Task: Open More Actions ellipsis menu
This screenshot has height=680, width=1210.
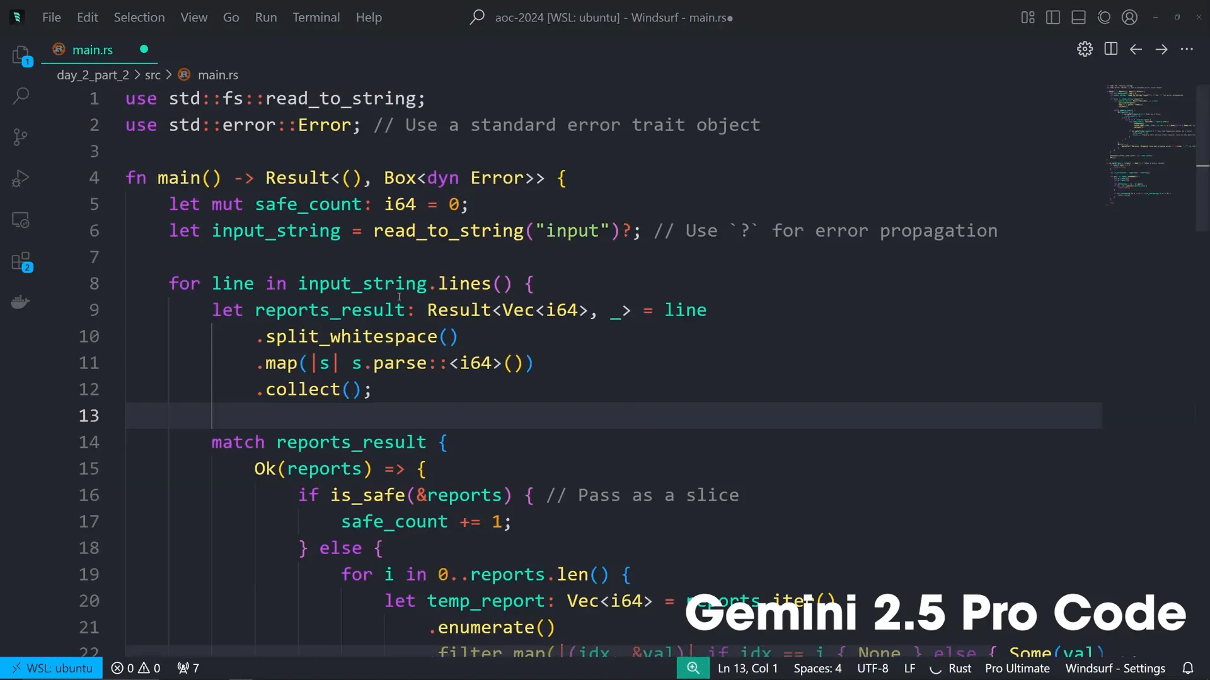Action: (x=1187, y=49)
